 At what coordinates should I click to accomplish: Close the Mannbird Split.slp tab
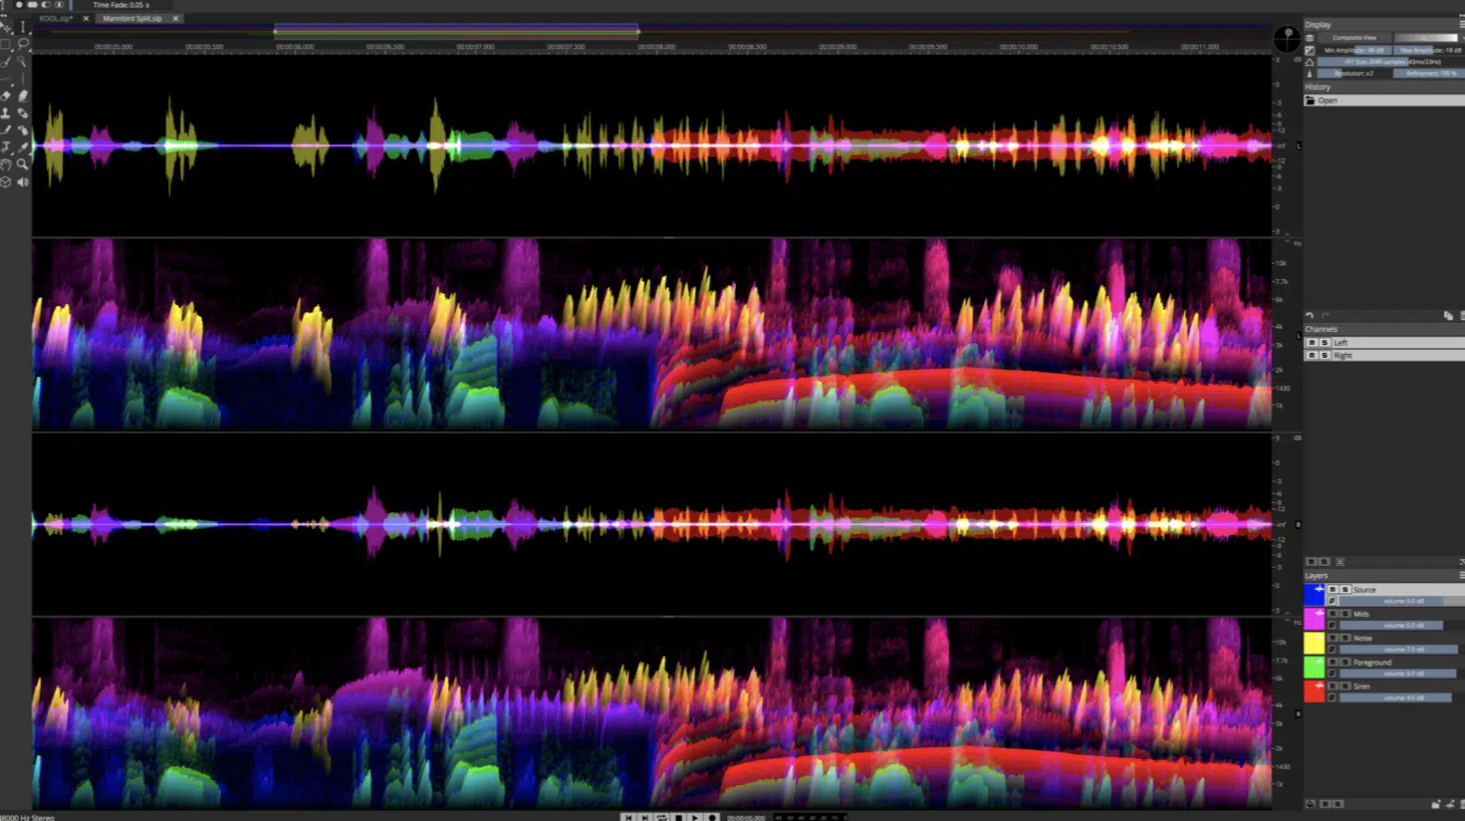pyautogui.click(x=175, y=18)
